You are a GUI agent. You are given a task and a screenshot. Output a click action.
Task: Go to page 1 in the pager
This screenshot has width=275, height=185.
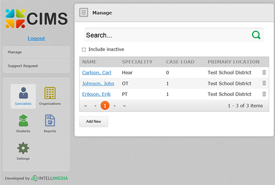click(x=105, y=106)
